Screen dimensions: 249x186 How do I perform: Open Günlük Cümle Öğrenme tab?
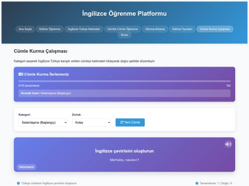pyautogui.click(x=123, y=29)
